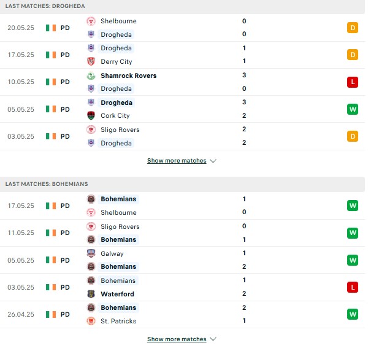Click the Shamrock Rovers club crest

[x=91, y=75]
